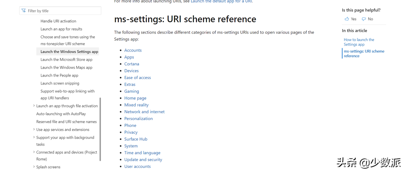
Task: Open the Network and internet link
Action: 144,112
